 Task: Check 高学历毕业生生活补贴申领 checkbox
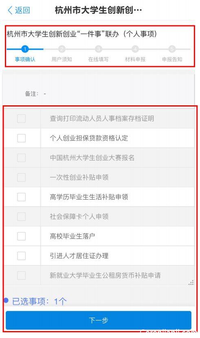(21, 197)
